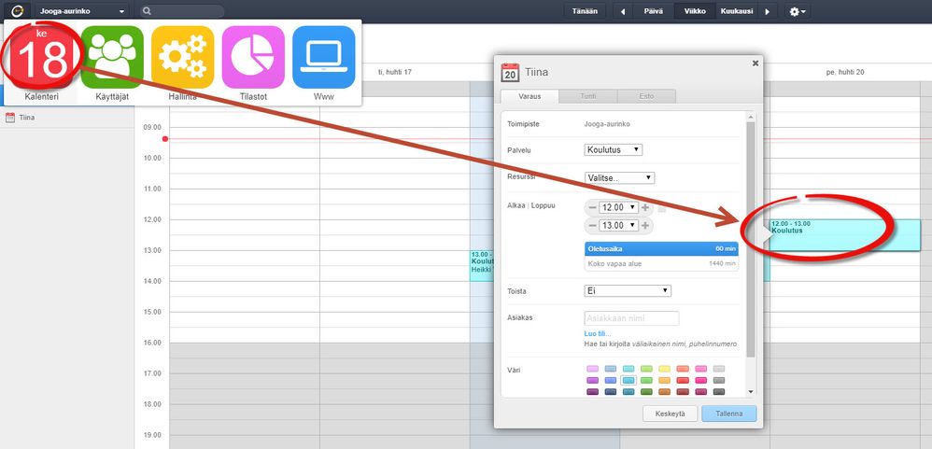This screenshot has height=449, width=932.
Task: Open the Kalenteri app icon
Action: coord(42,58)
